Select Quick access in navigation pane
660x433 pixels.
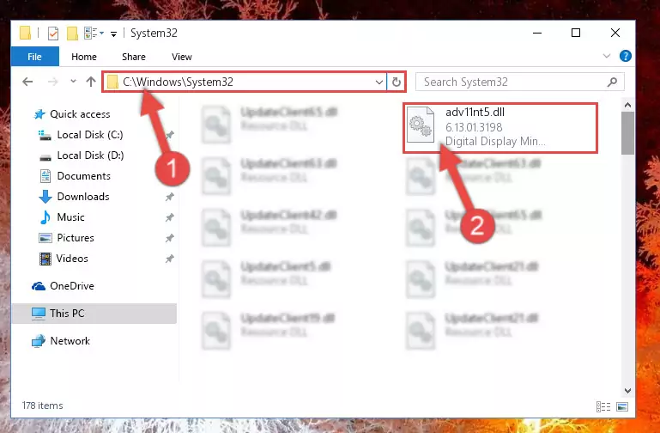80,114
